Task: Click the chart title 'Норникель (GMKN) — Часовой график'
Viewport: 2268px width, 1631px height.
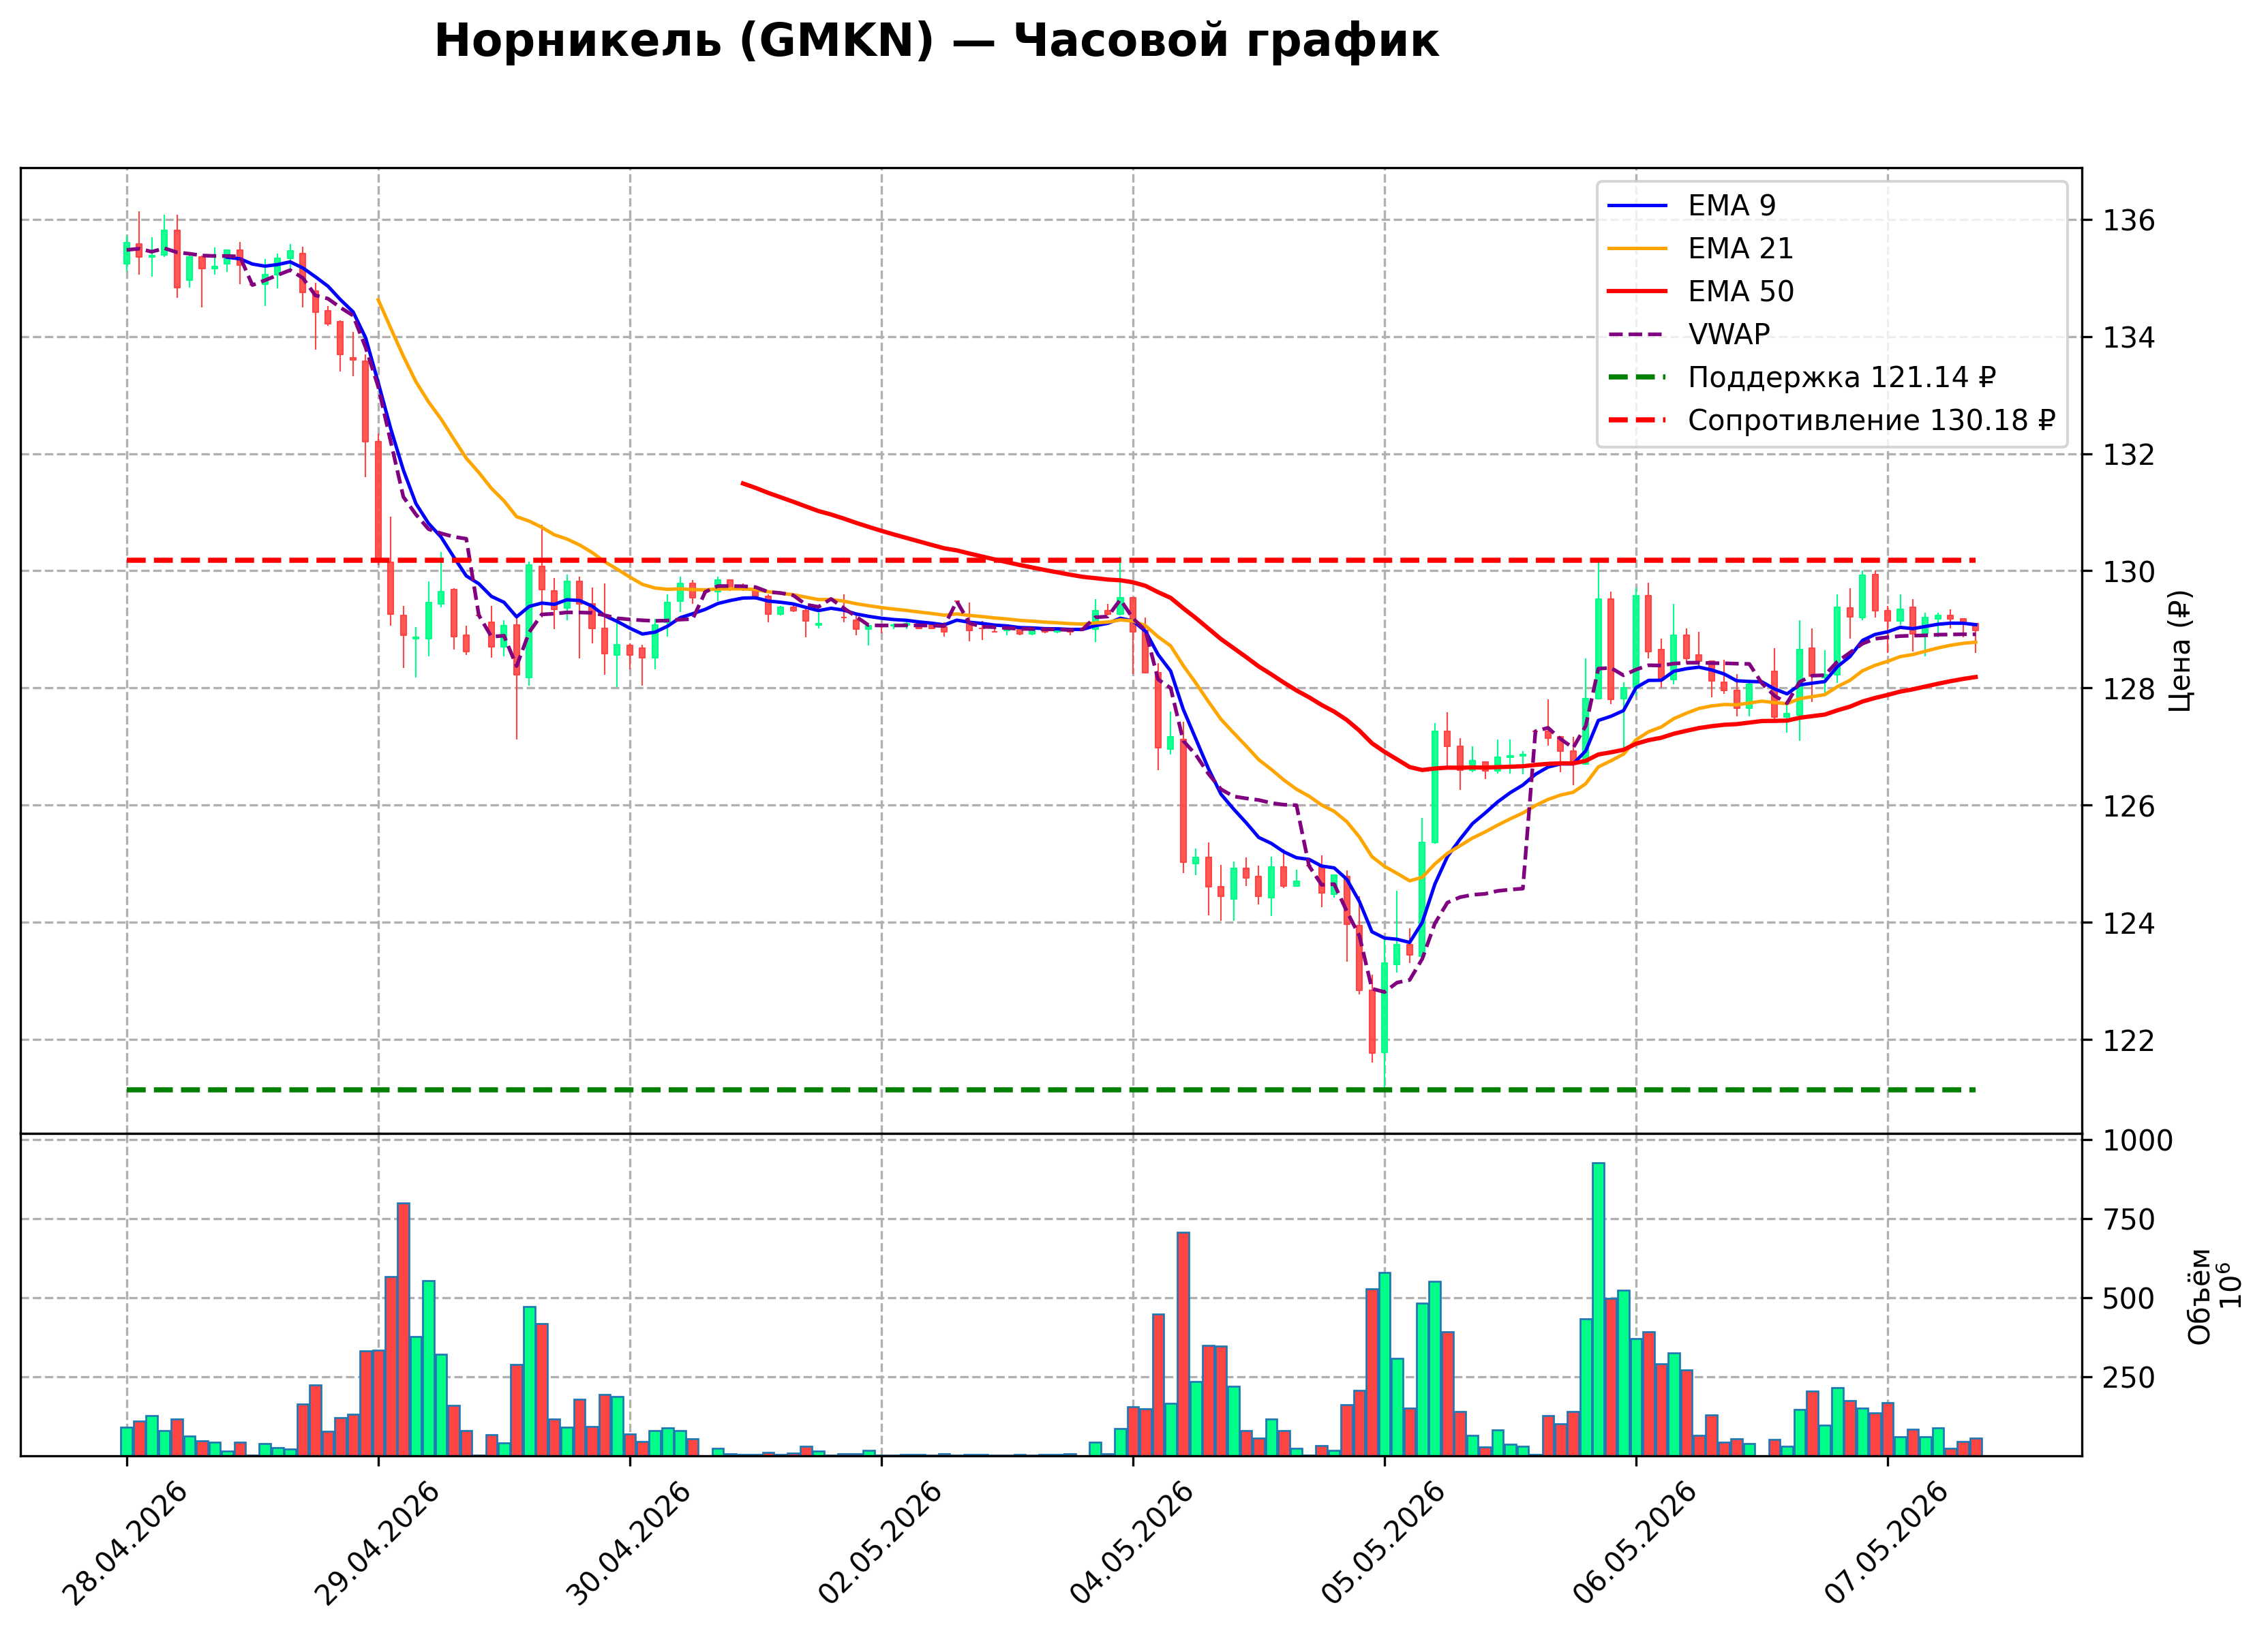Action: 936,42
